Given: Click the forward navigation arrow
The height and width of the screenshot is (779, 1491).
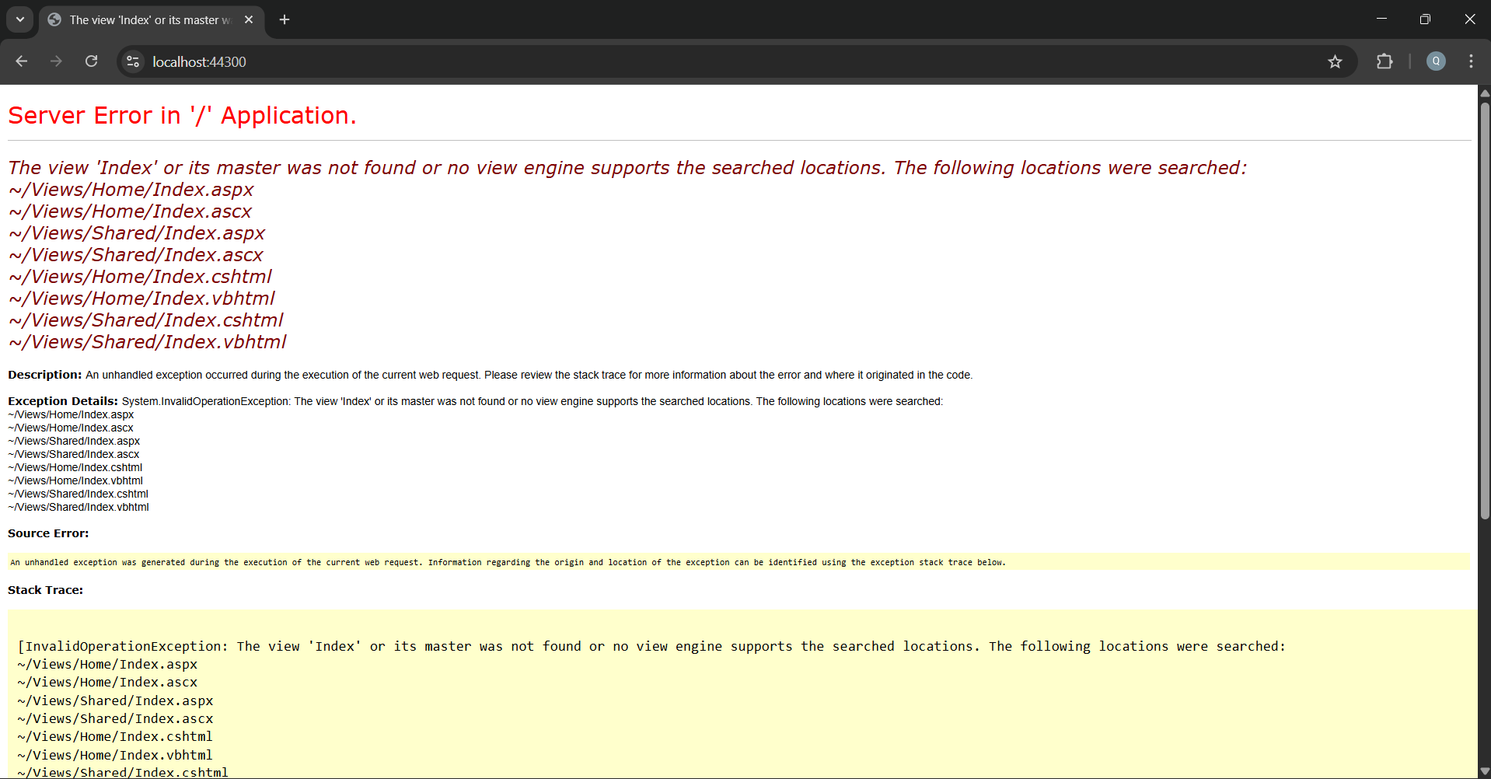Looking at the screenshot, I should [56, 61].
